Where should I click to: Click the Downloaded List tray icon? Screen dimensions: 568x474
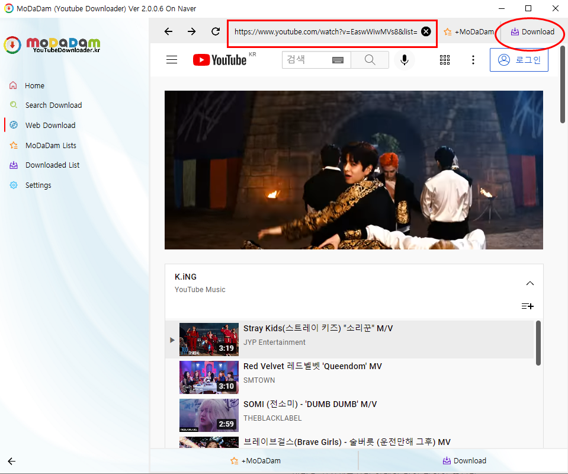point(14,165)
